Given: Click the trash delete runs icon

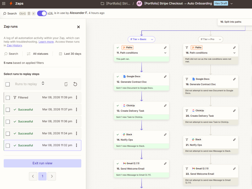Looking at the screenshot, I should click(x=66, y=84).
